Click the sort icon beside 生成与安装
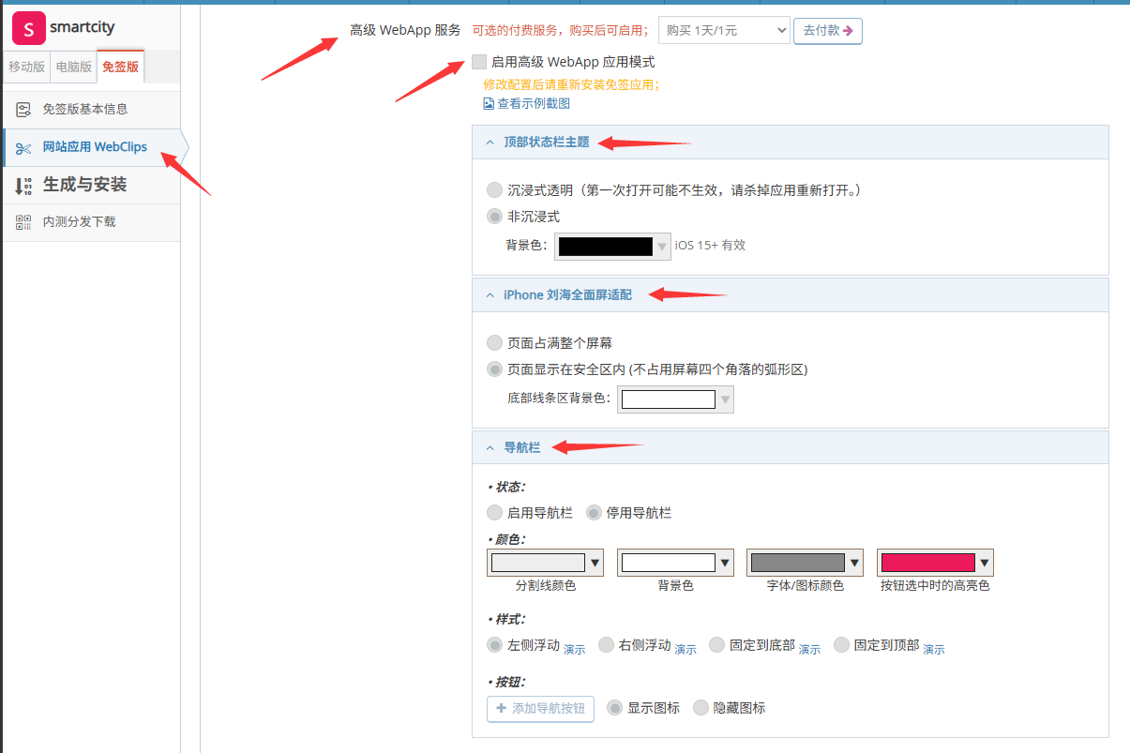 coord(23,186)
